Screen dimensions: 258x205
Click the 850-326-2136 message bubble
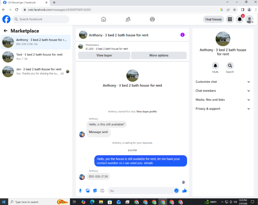[x=98, y=176]
